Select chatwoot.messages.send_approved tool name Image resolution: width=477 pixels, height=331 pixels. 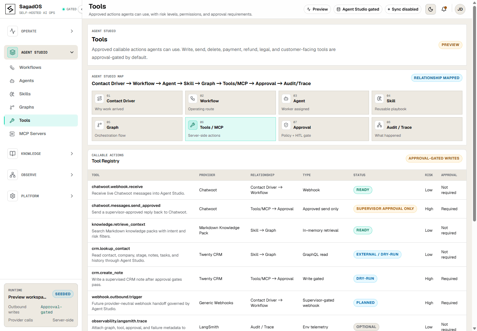(126, 206)
